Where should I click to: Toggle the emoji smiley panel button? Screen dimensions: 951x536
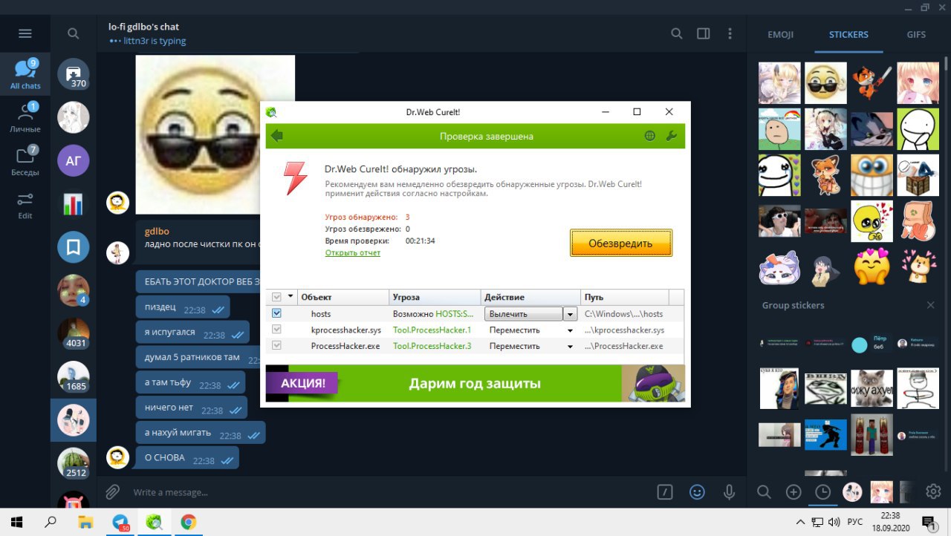point(696,491)
